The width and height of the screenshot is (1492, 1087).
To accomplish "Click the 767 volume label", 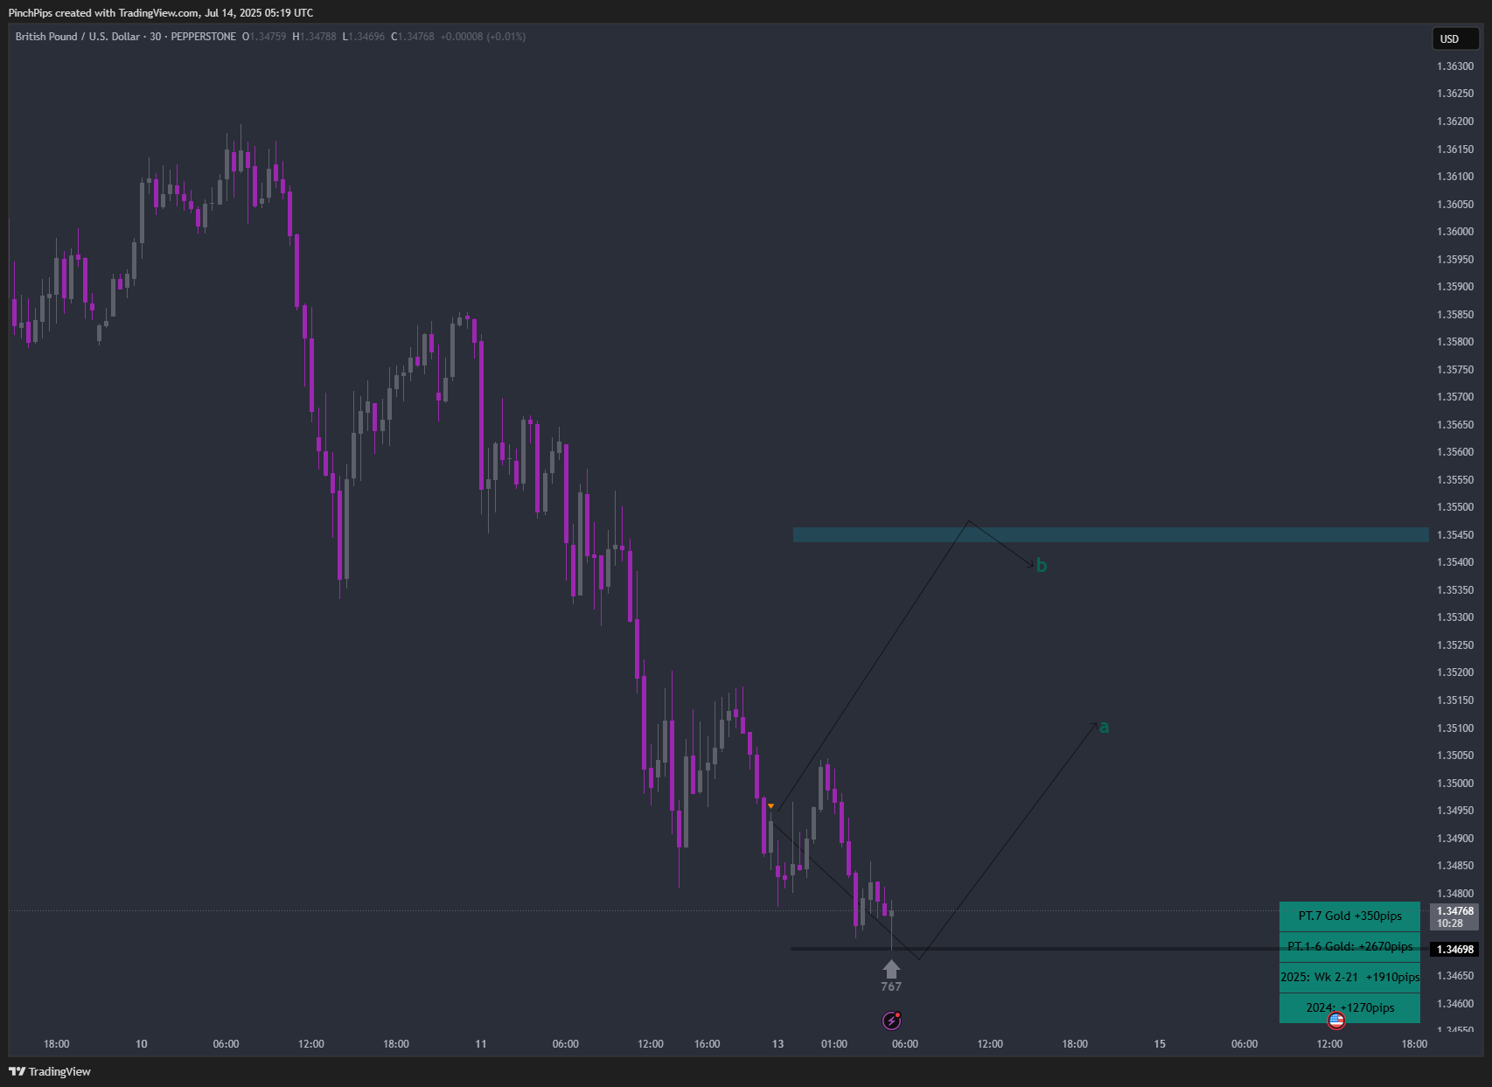I will pyautogui.click(x=891, y=986).
